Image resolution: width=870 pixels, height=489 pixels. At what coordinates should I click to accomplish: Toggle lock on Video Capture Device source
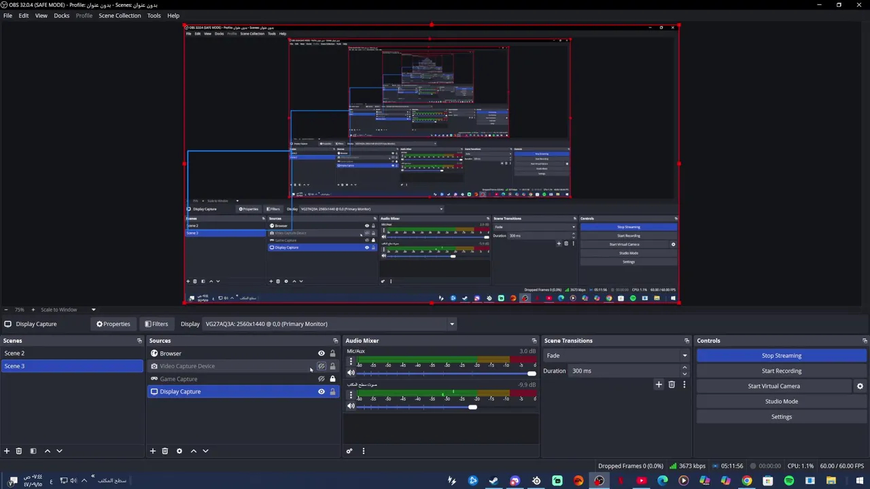coord(332,366)
